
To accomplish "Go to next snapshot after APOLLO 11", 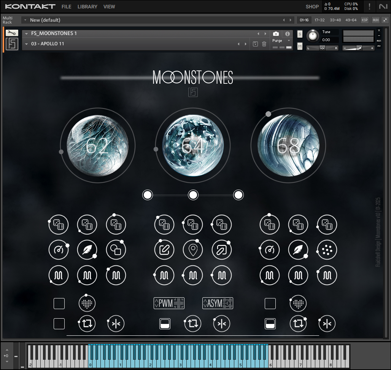I will pyautogui.click(x=246, y=44).
